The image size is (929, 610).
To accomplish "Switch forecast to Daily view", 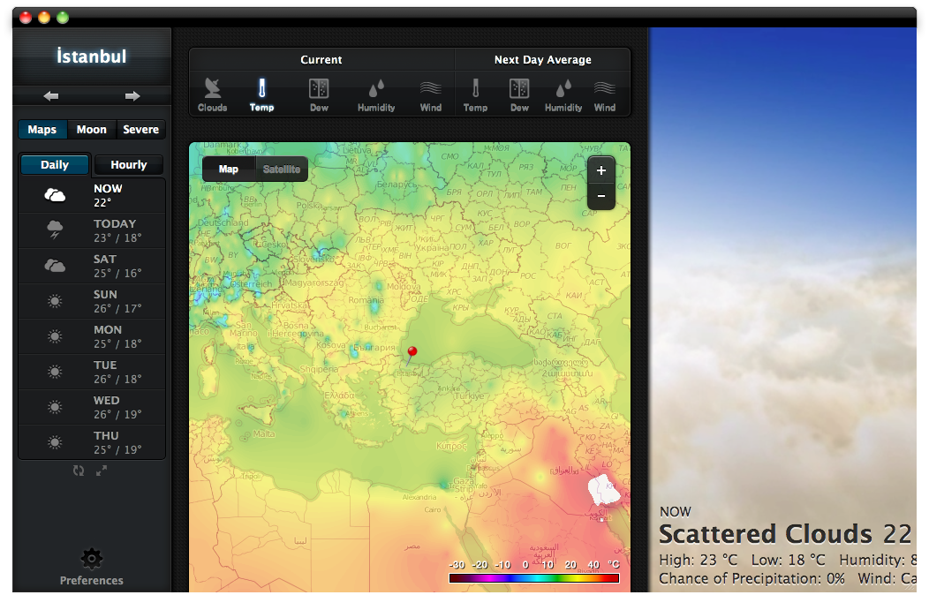I will pos(55,165).
